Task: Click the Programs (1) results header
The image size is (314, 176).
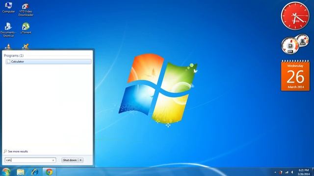Action: [14, 55]
